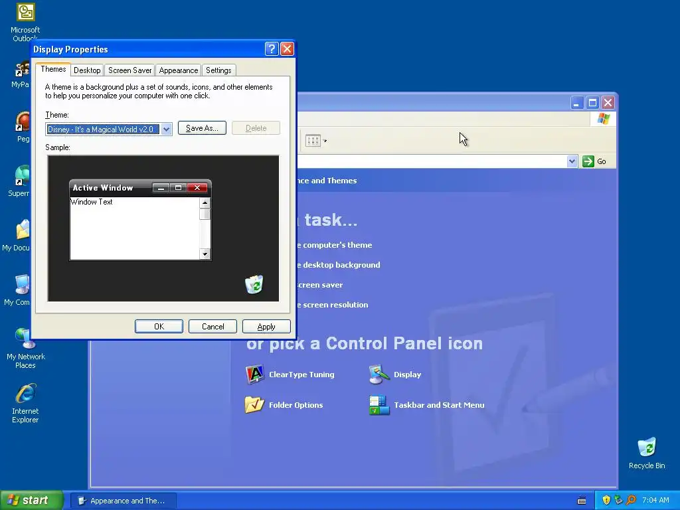680x510 pixels.
Task: Click the magnifier icon in system tray
Action: [632, 500]
